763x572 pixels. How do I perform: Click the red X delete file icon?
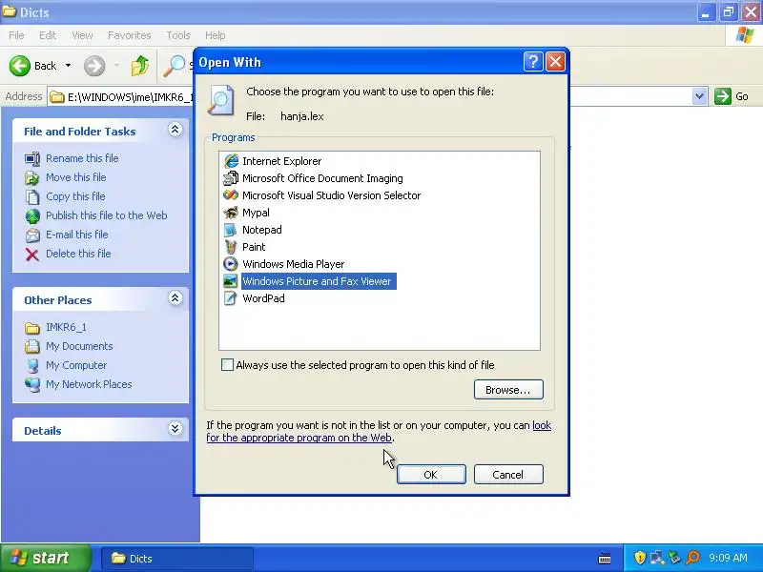pyautogui.click(x=32, y=254)
